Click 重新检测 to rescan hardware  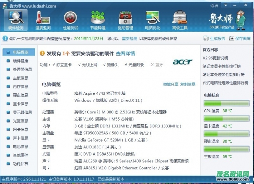[129, 39]
